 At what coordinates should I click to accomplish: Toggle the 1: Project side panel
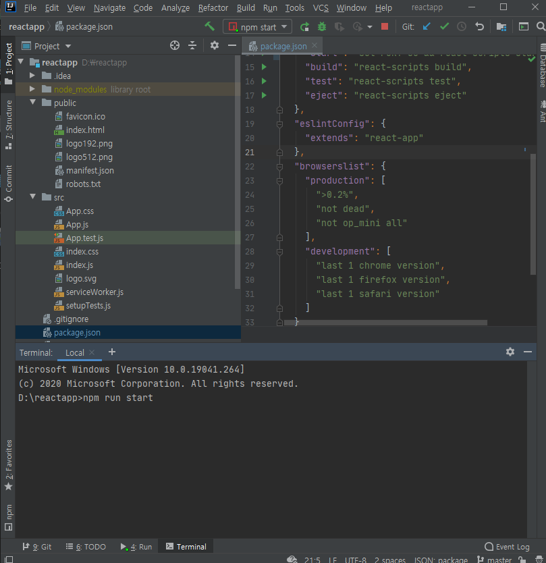tap(9, 63)
